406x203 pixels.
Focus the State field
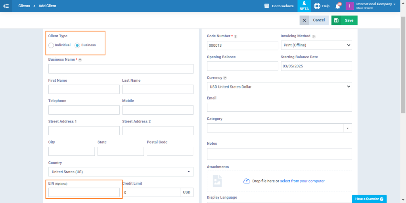click(x=121, y=151)
